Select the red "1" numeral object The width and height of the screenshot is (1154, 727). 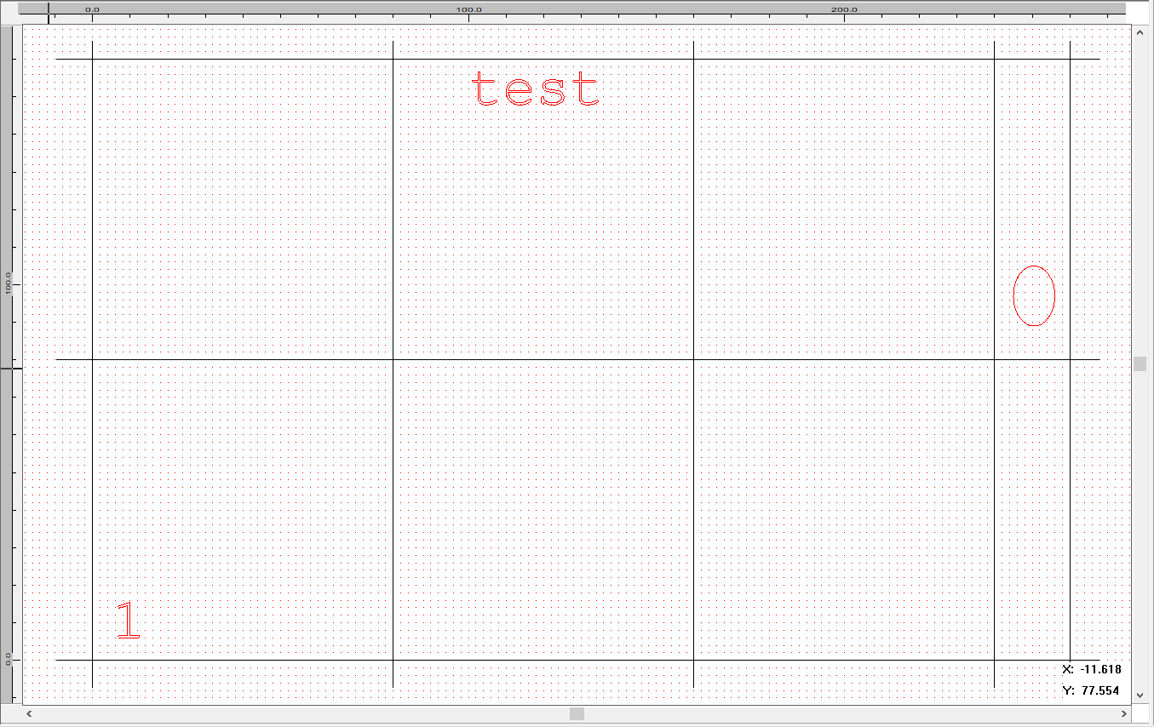click(129, 620)
